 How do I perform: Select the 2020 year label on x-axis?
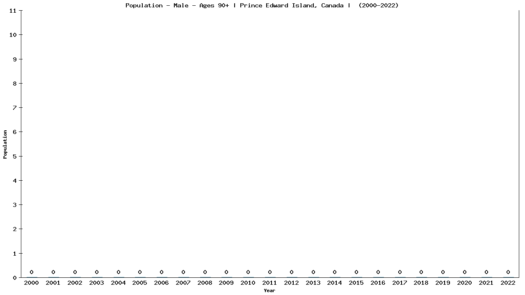click(x=465, y=283)
